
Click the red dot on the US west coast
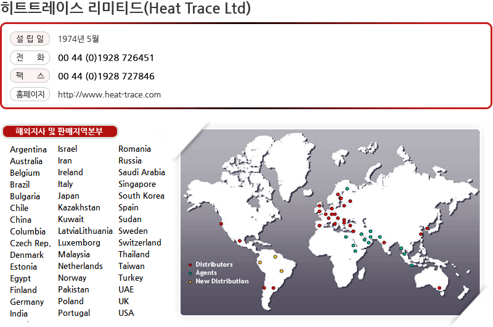click(x=221, y=224)
